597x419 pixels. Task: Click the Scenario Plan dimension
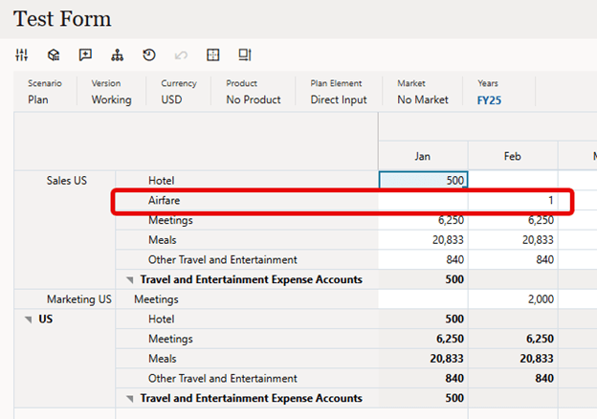(x=38, y=99)
